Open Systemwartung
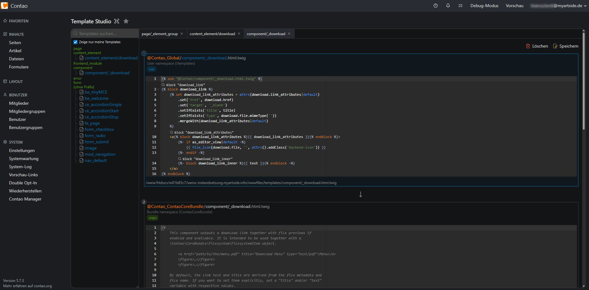The width and height of the screenshot is (589, 290). (x=24, y=159)
